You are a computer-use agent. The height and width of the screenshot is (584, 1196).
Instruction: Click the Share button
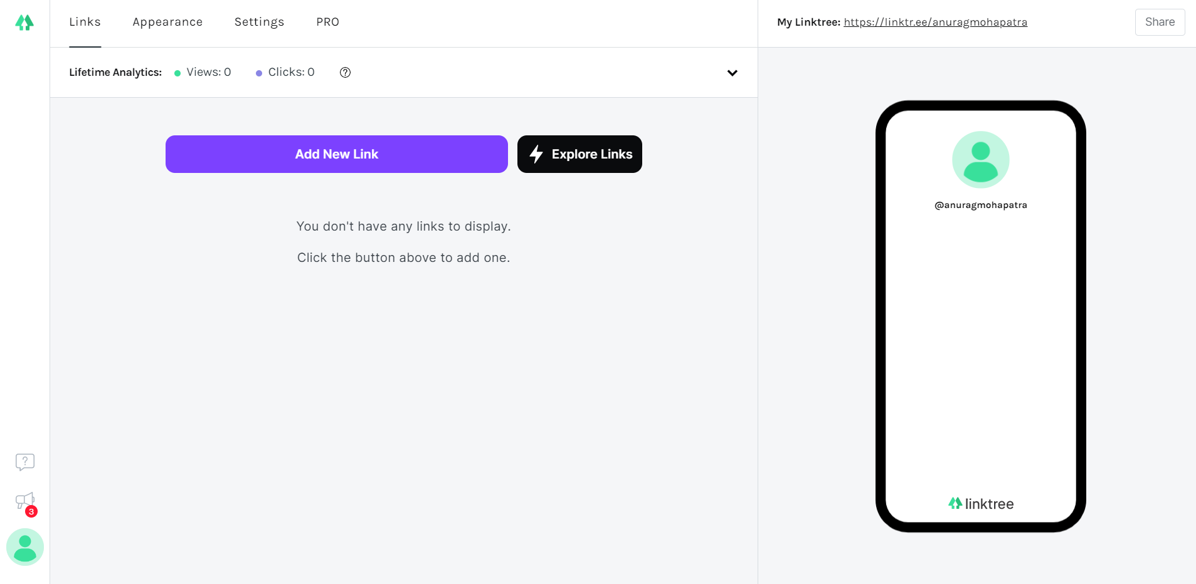tap(1160, 22)
